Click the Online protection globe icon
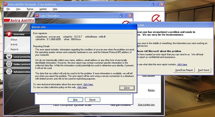Screen dimensions: 215x117 (9, 64)
